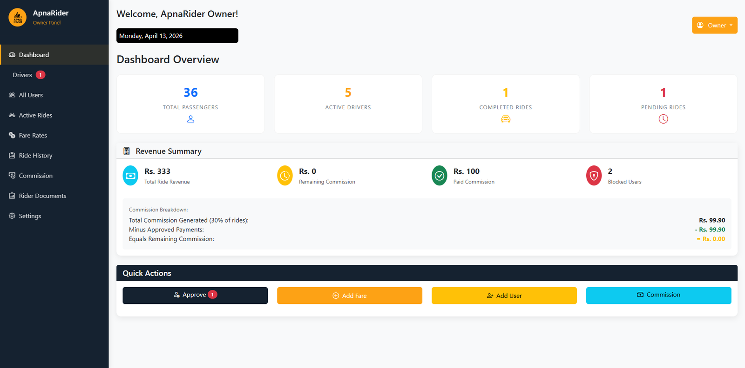Screen dimensions: 745x368
Task: Click the green Paid Commission checkmark icon
Action: [x=440, y=176]
